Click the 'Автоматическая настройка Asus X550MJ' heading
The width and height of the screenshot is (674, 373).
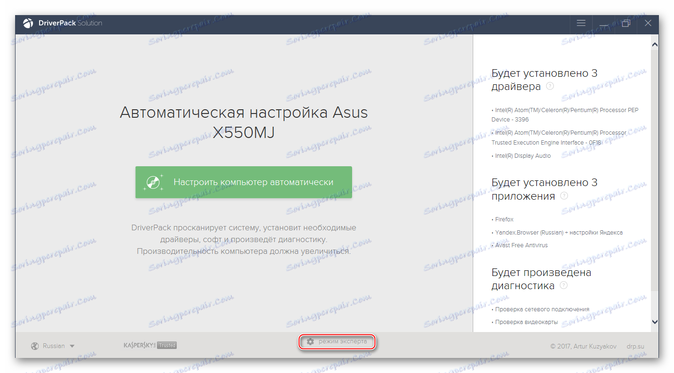point(244,122)
